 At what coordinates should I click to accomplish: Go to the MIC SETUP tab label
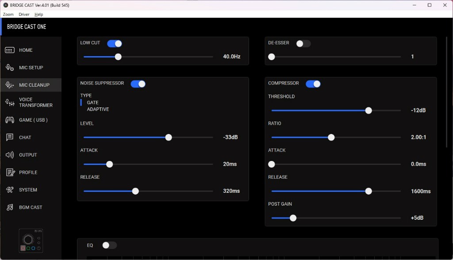click(x=31, y=68)
